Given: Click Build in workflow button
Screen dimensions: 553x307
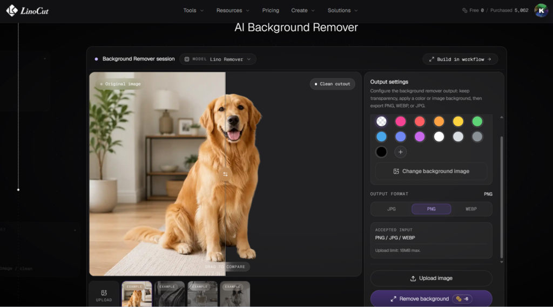Looking at the screenshot, I should [x=460, y=59].
